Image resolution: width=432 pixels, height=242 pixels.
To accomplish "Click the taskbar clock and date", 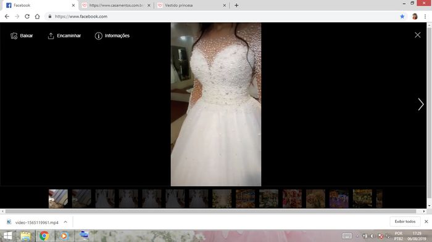I will (x=417, y=236).
